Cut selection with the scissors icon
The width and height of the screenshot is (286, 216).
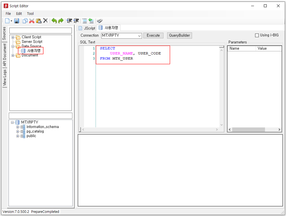(x=32, y=21)
